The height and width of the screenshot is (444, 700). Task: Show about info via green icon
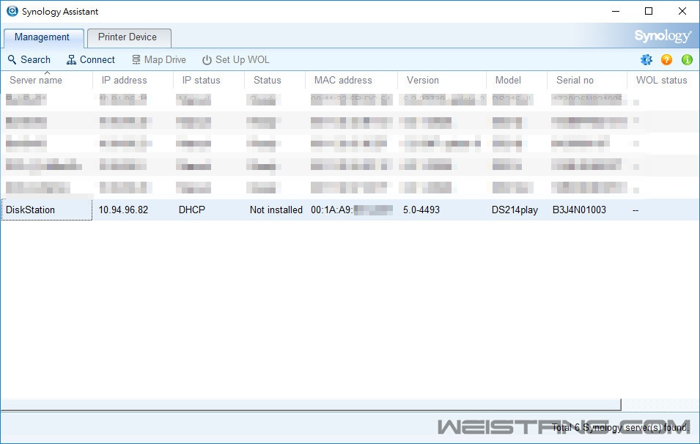pos(687,60)
